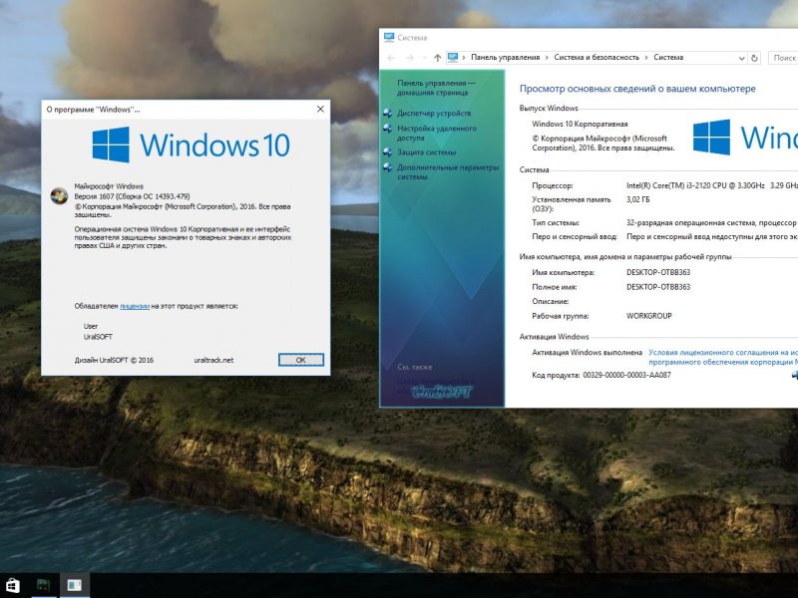
Task: Click the product ID 00329-00000-00003-AA087
Action: [x=626, y=376]
